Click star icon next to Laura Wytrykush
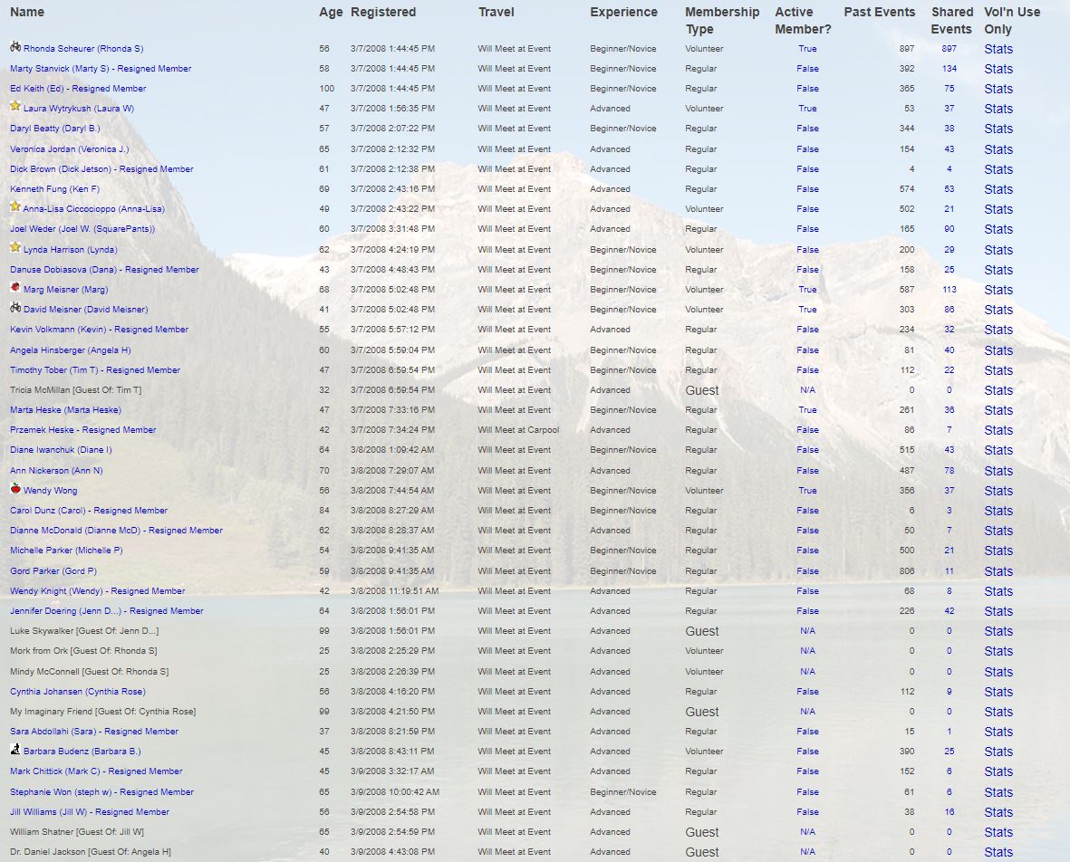 click(15, 107)
